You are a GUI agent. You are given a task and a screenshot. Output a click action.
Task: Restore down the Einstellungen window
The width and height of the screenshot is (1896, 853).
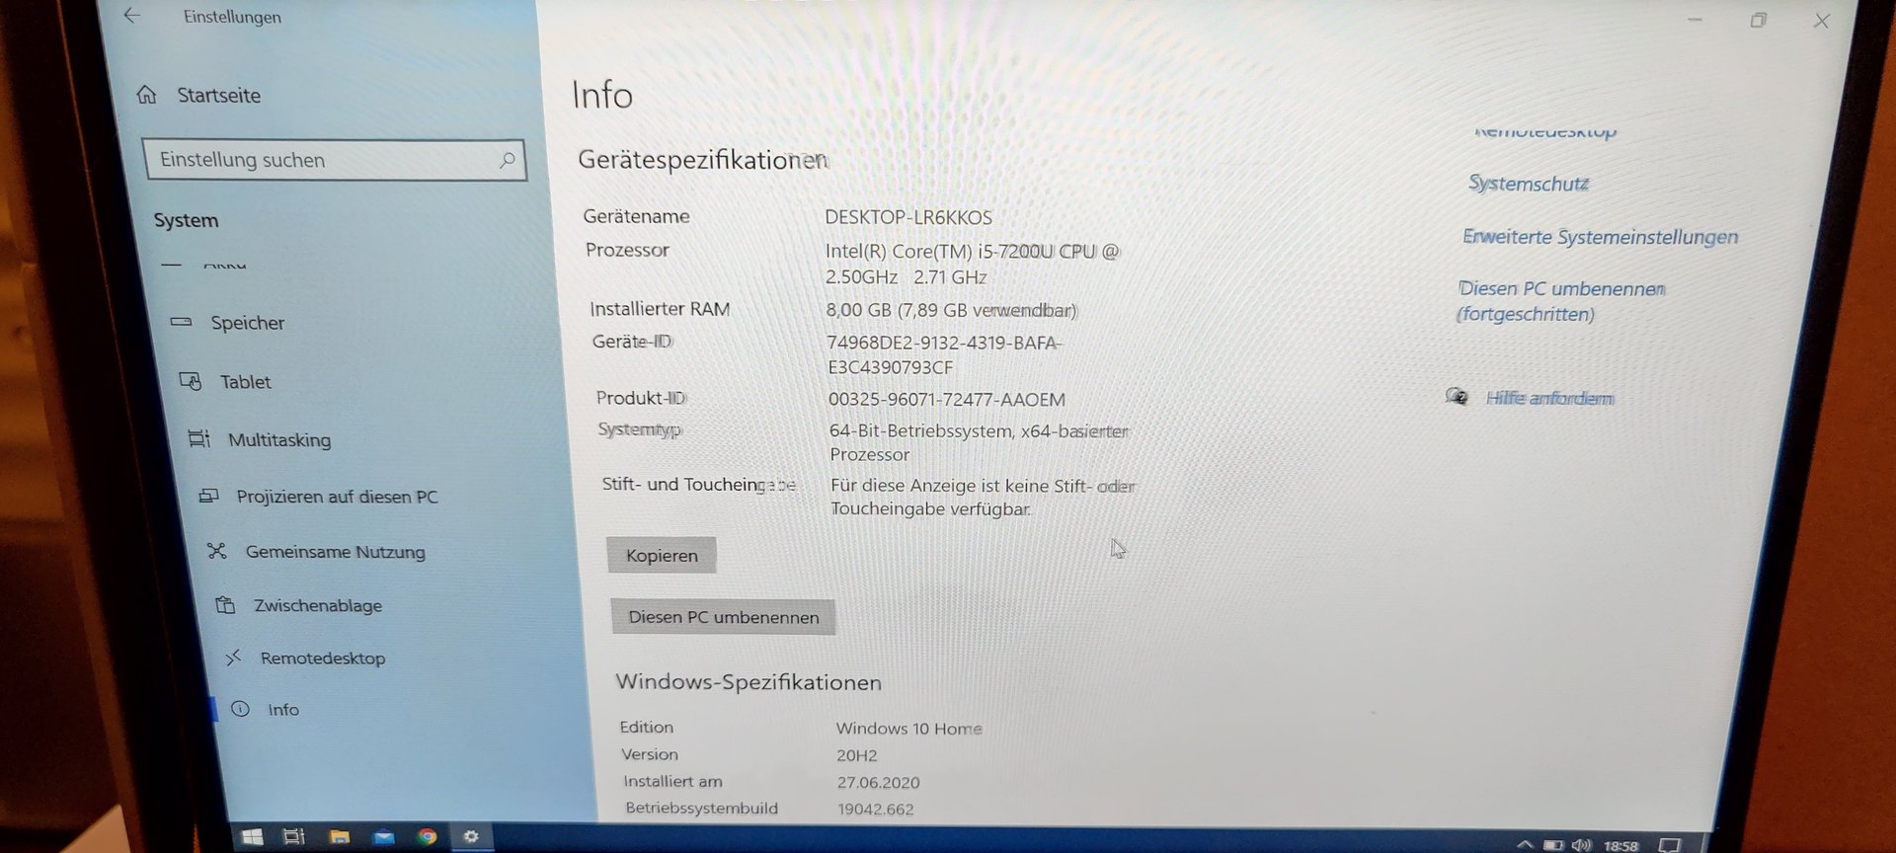click(1758, 20)
